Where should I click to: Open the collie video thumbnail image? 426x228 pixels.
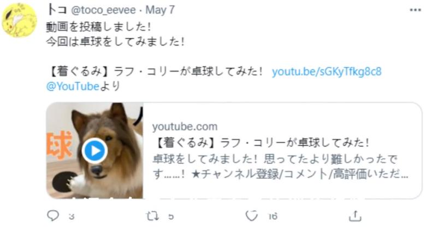click(95, 151)
